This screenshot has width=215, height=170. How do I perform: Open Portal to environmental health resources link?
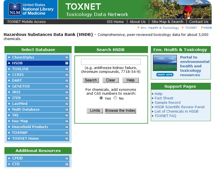(195, 66)
